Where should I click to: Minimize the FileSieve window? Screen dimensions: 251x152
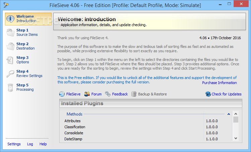pos(220,4)
